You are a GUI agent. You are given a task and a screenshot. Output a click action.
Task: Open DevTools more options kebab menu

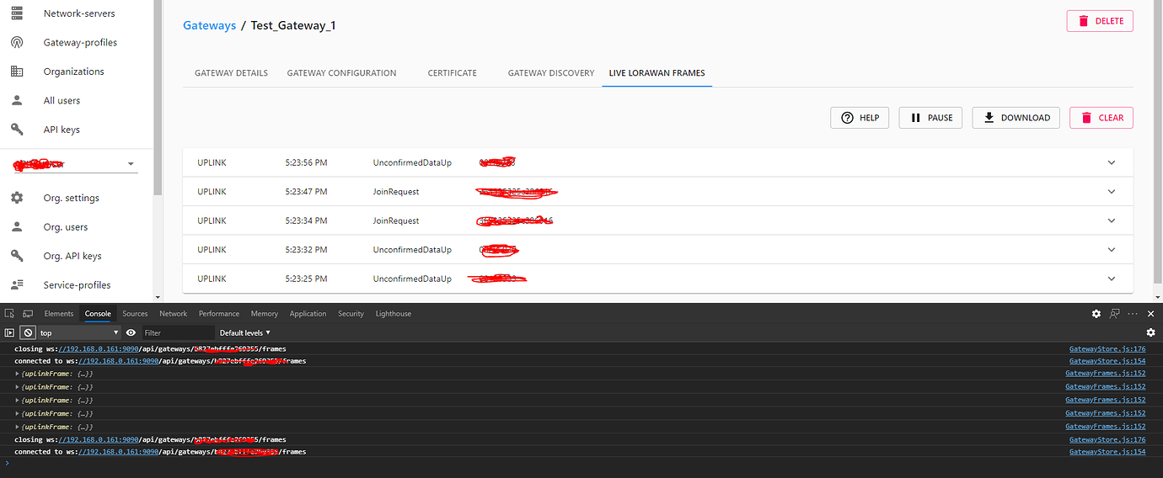pos(1134,313)
